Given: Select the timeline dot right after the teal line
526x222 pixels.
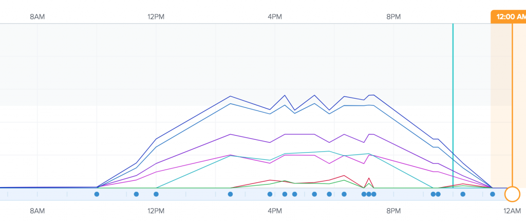Looking at the screenshot, I should coord(463,194).
